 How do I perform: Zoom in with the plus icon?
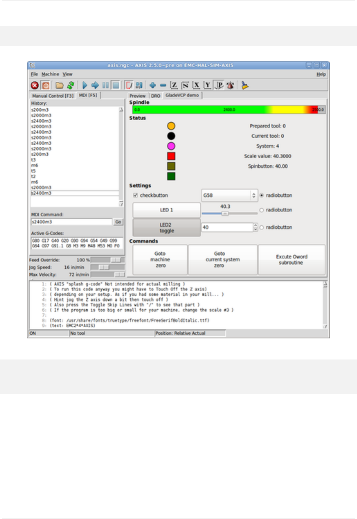pyautogui.click(x=152, y=85)
